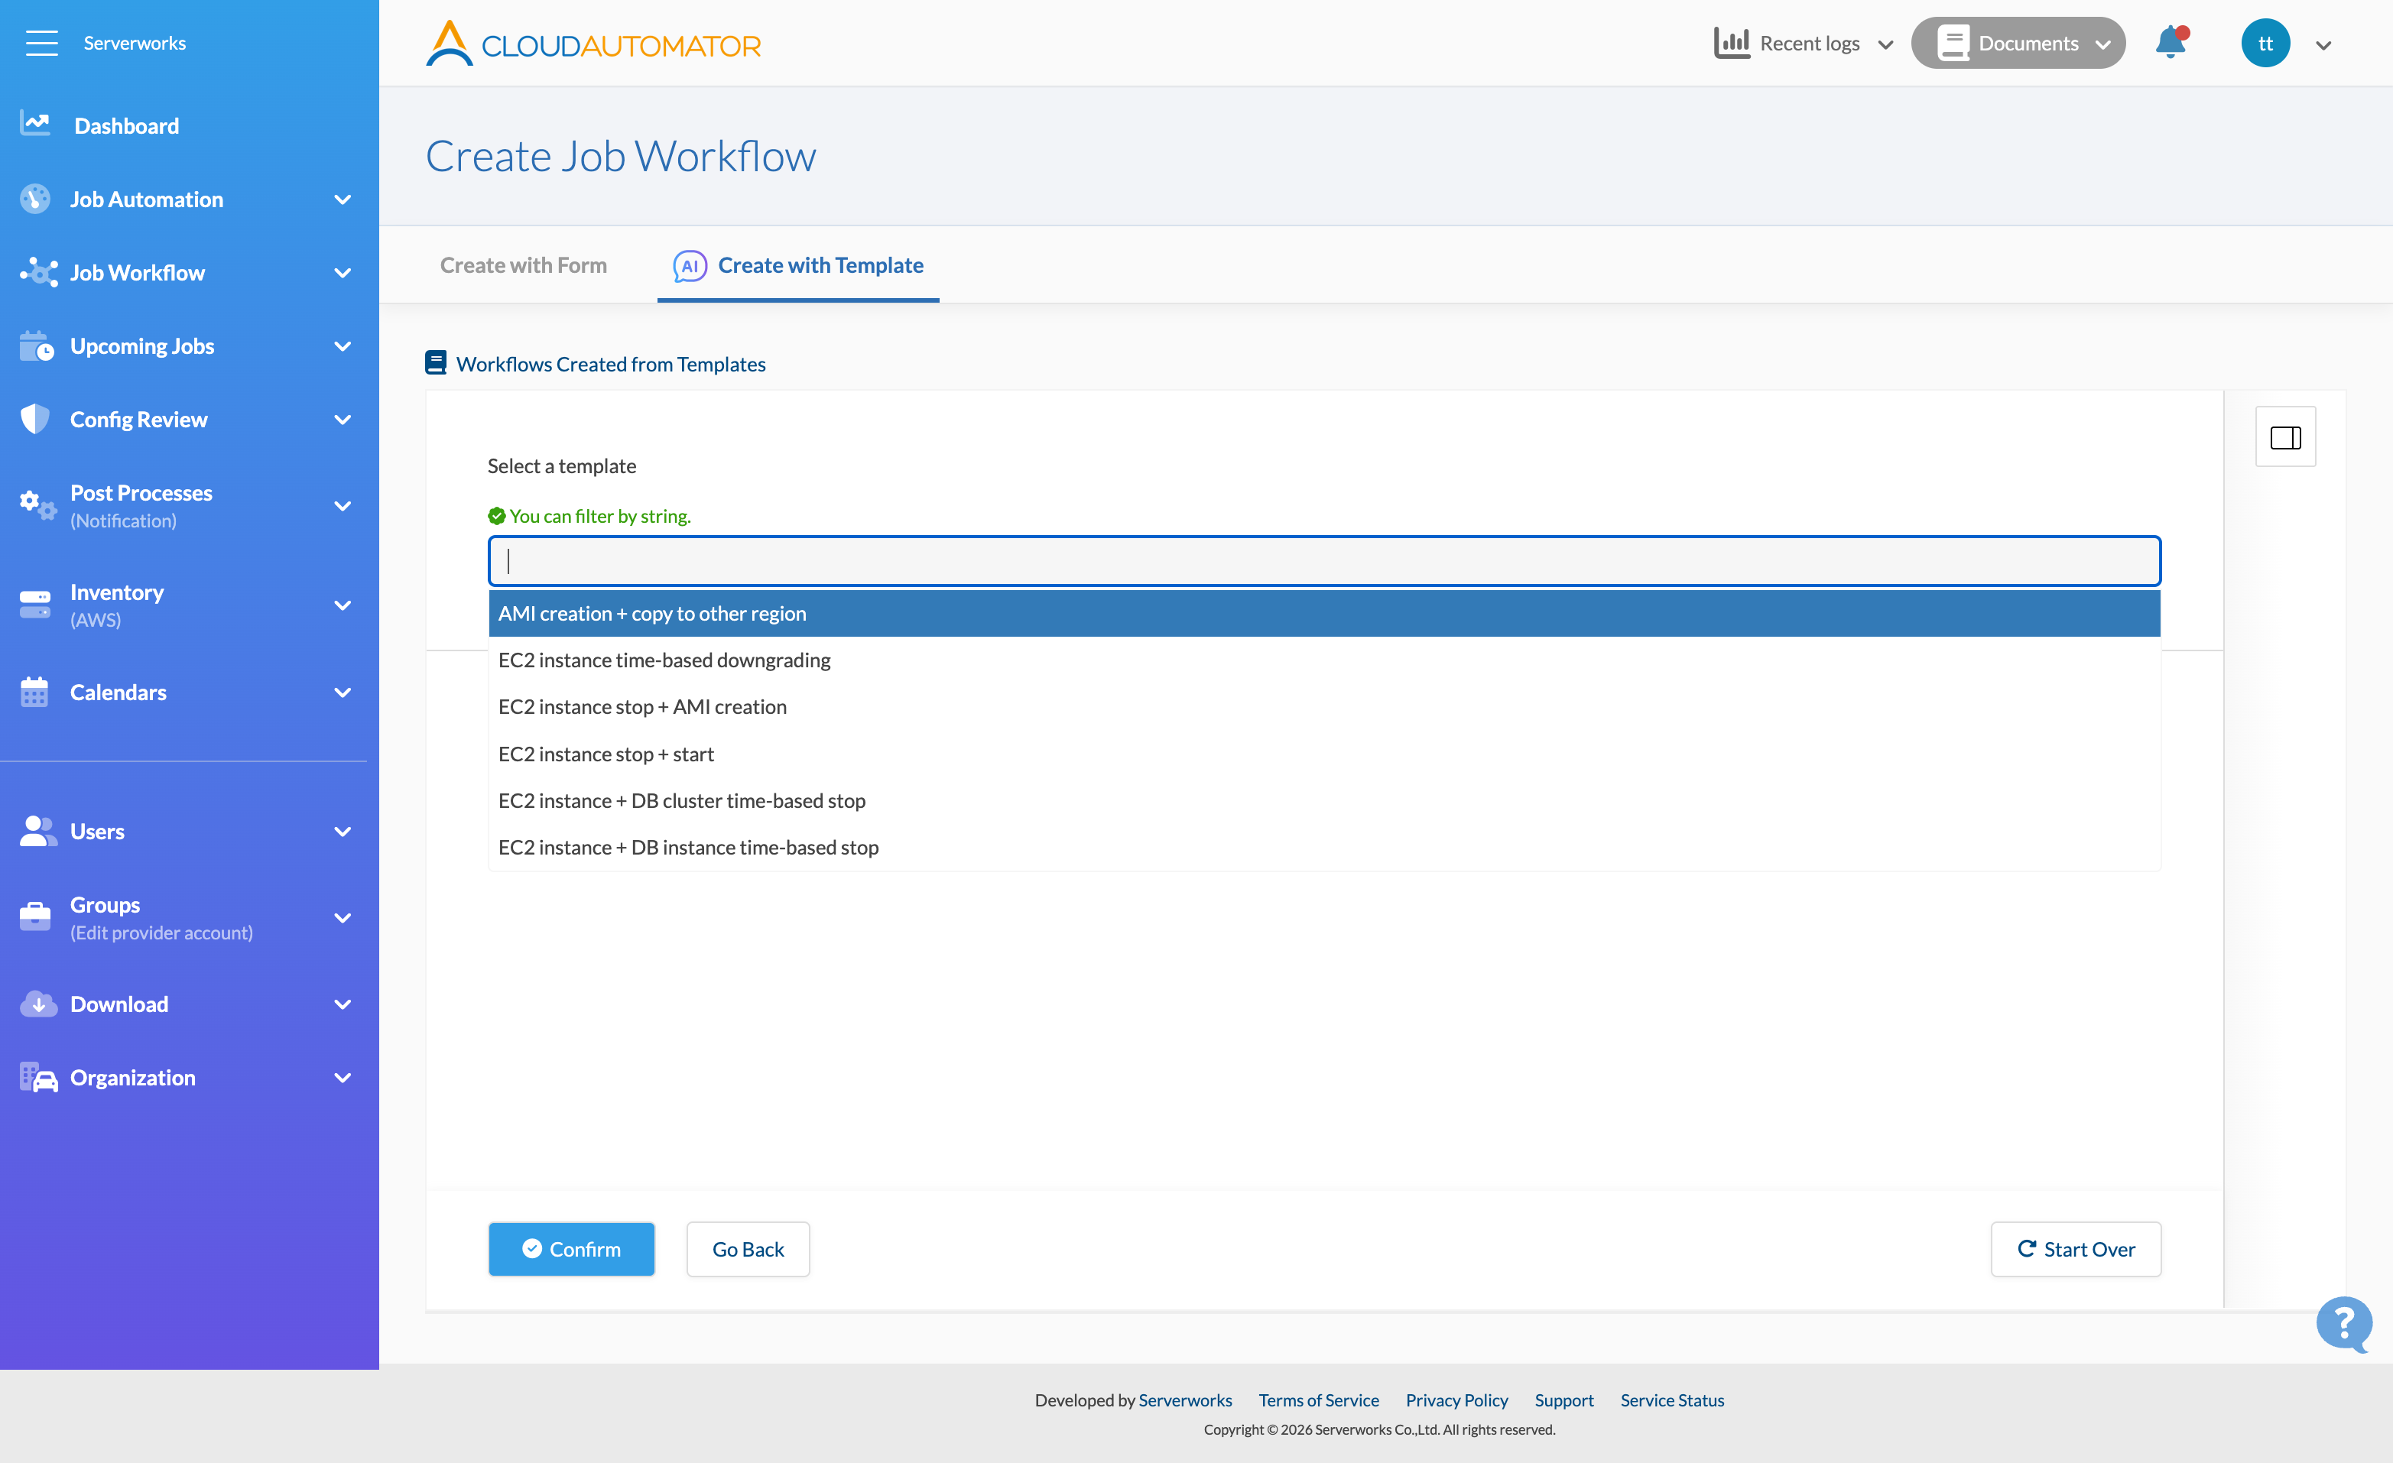The height and width of the screenshot is (1463, 2393).
Task: Expand the Post Processes chevron
Action: pyautogui.click(x=342, y=506)
